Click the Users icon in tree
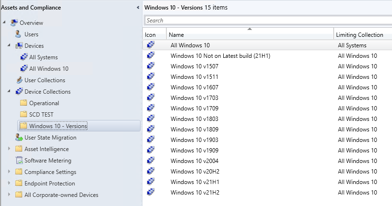The height and width of the screenshot is (206, 392). coord(18,34)
